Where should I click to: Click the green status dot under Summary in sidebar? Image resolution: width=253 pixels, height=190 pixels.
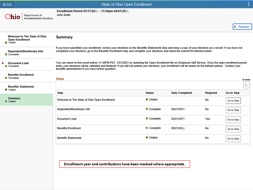(x=6, y=101)
